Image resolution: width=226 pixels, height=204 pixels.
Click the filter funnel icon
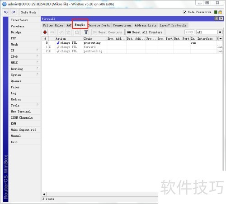(86, 32)
